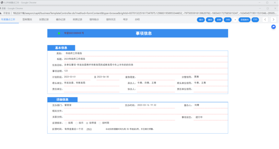The width and height of the screenshot is (279, 149).
Task: Click the document number 市督2023[00043]号
Action: click(74, 33)
